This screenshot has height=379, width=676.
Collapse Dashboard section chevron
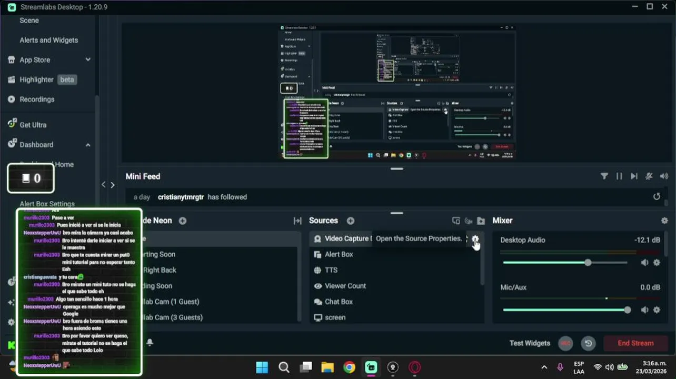coord(88,145)
